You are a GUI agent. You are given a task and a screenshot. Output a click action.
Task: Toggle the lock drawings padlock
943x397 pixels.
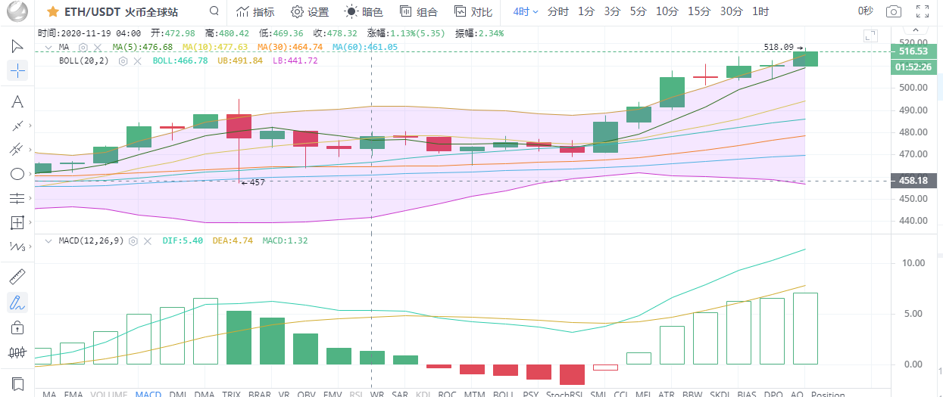(x=17, y=327)
